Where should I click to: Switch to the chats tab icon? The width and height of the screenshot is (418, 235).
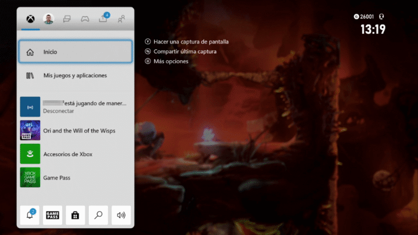pos(67,19)
